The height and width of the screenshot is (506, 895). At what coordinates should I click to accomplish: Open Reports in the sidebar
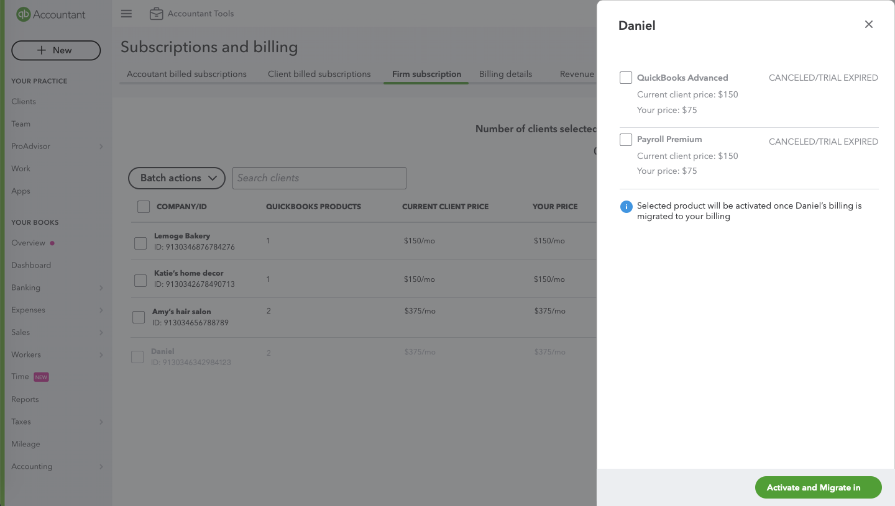[x=25, y=399]
